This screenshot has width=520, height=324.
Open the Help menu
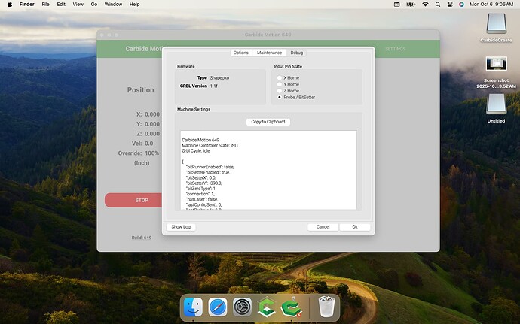pyautogui.click(x=134, y=5)
